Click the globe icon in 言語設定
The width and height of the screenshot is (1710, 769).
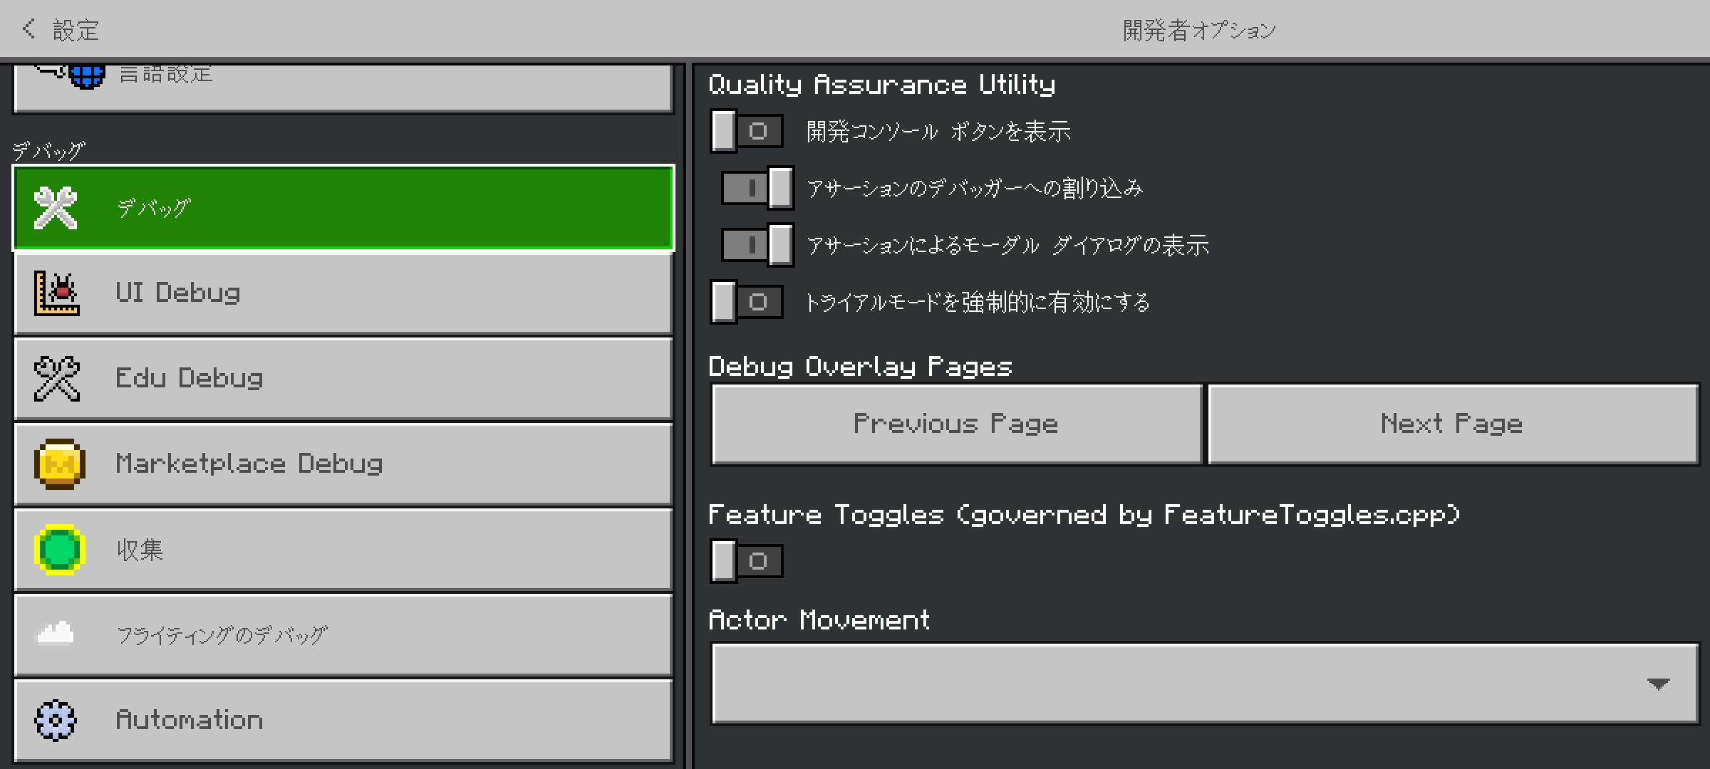87,75
